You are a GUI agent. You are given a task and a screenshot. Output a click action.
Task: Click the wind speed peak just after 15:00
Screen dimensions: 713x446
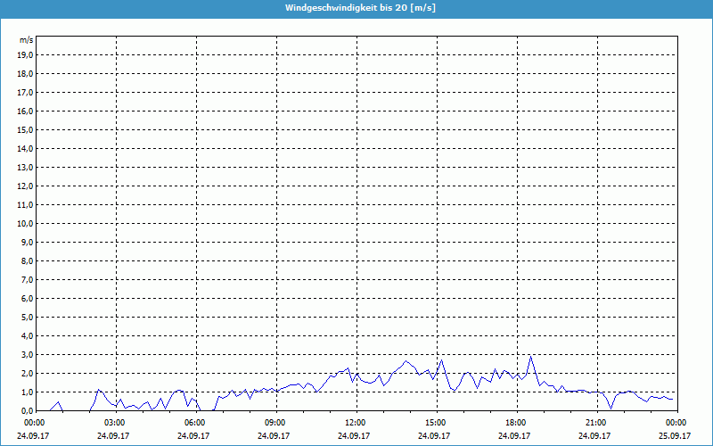tap(441, 361)
